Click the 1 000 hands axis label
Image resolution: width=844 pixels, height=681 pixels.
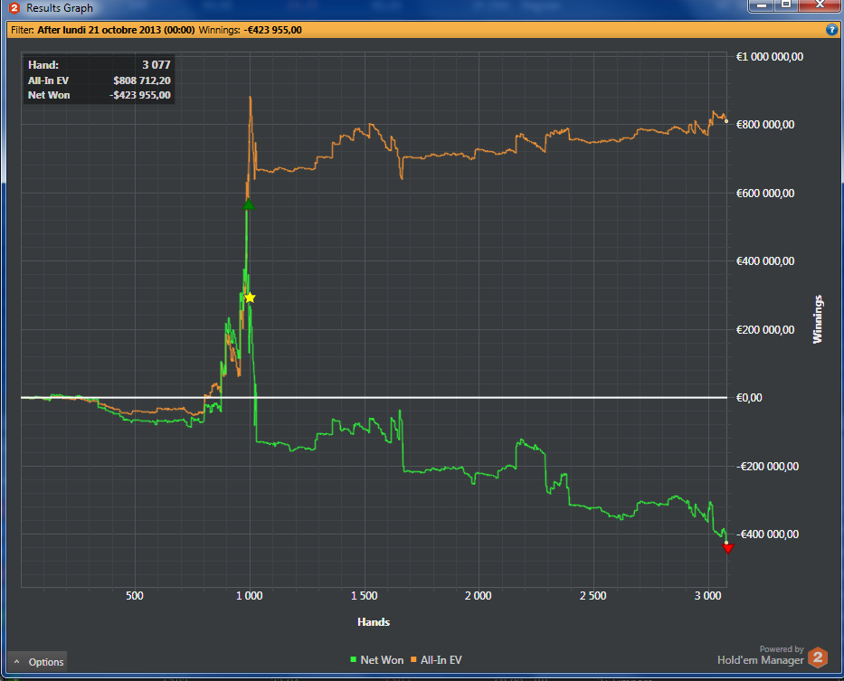pos(249,595)
